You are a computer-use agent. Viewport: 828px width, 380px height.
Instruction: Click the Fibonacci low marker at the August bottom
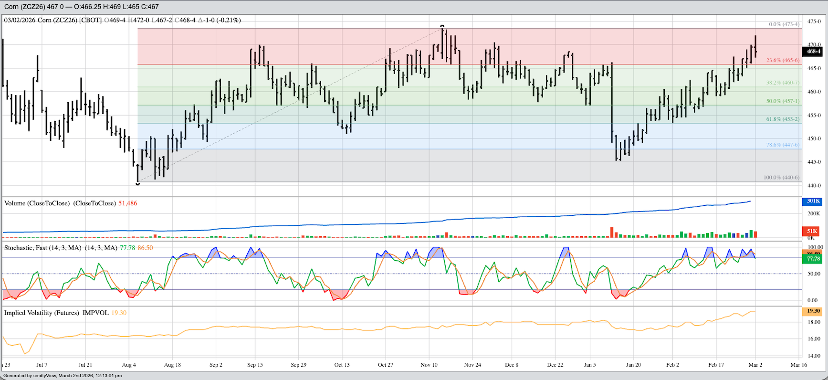(138, 183)
